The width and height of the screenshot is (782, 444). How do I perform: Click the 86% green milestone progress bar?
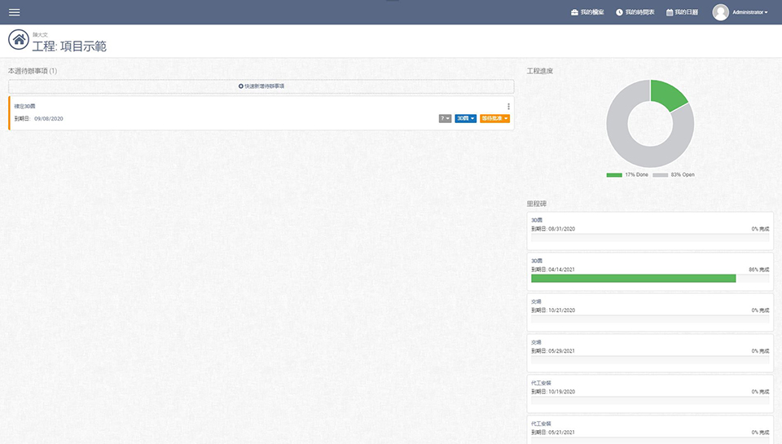click(x=633, y=279)
